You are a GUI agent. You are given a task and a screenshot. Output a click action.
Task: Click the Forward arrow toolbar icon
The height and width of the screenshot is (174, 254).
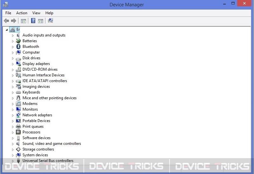(14, 21)
